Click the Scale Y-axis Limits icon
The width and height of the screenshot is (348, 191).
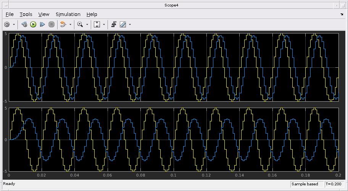(97, 24)
